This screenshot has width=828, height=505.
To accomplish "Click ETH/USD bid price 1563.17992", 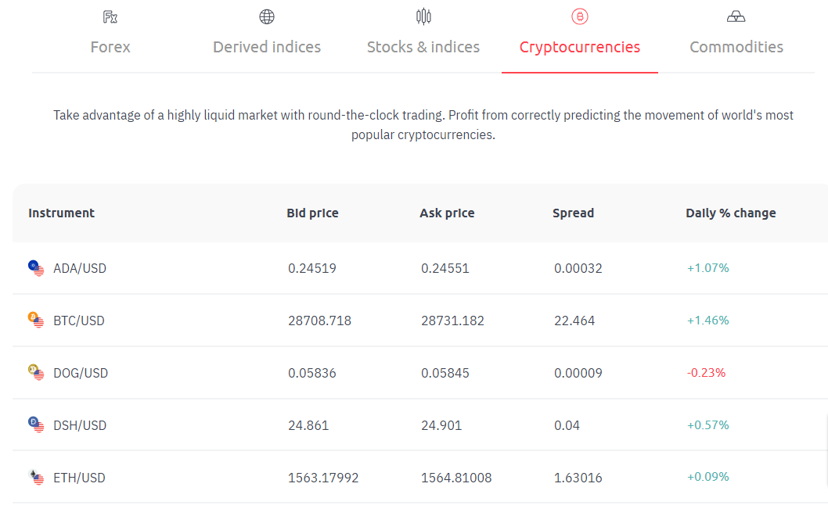I will (x=323, y=478).
